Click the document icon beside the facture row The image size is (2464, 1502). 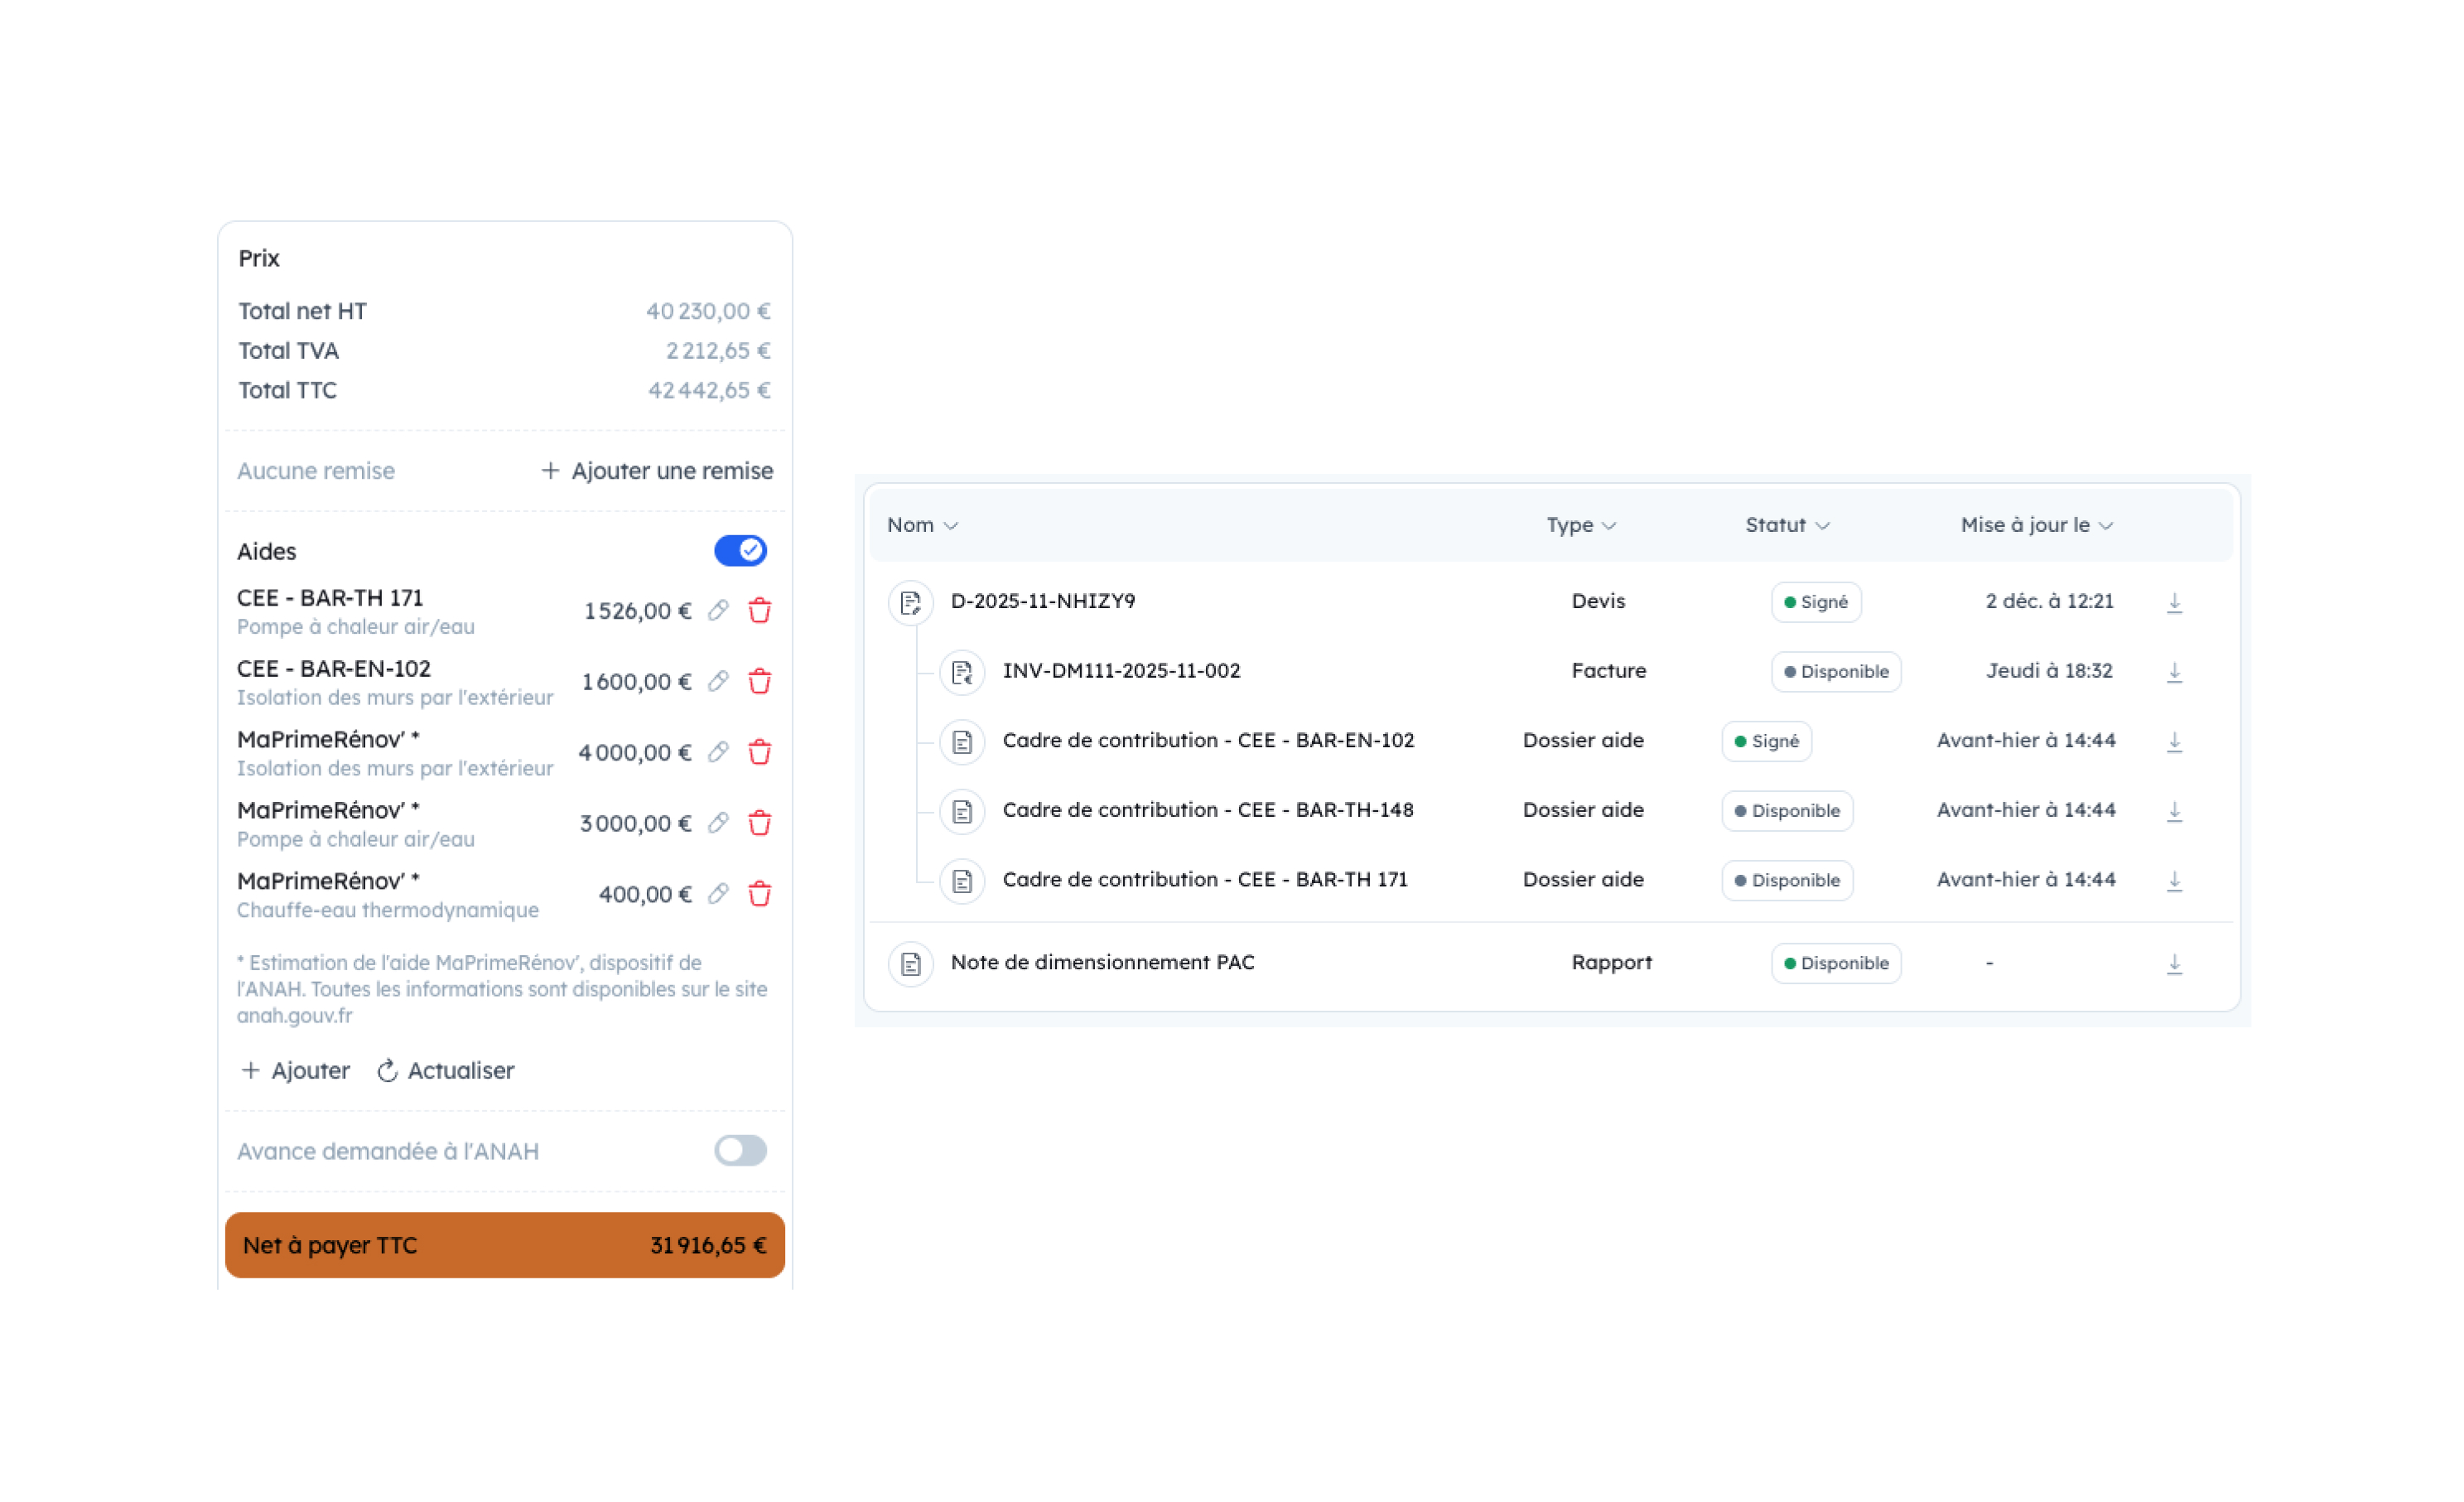(961, 673)
